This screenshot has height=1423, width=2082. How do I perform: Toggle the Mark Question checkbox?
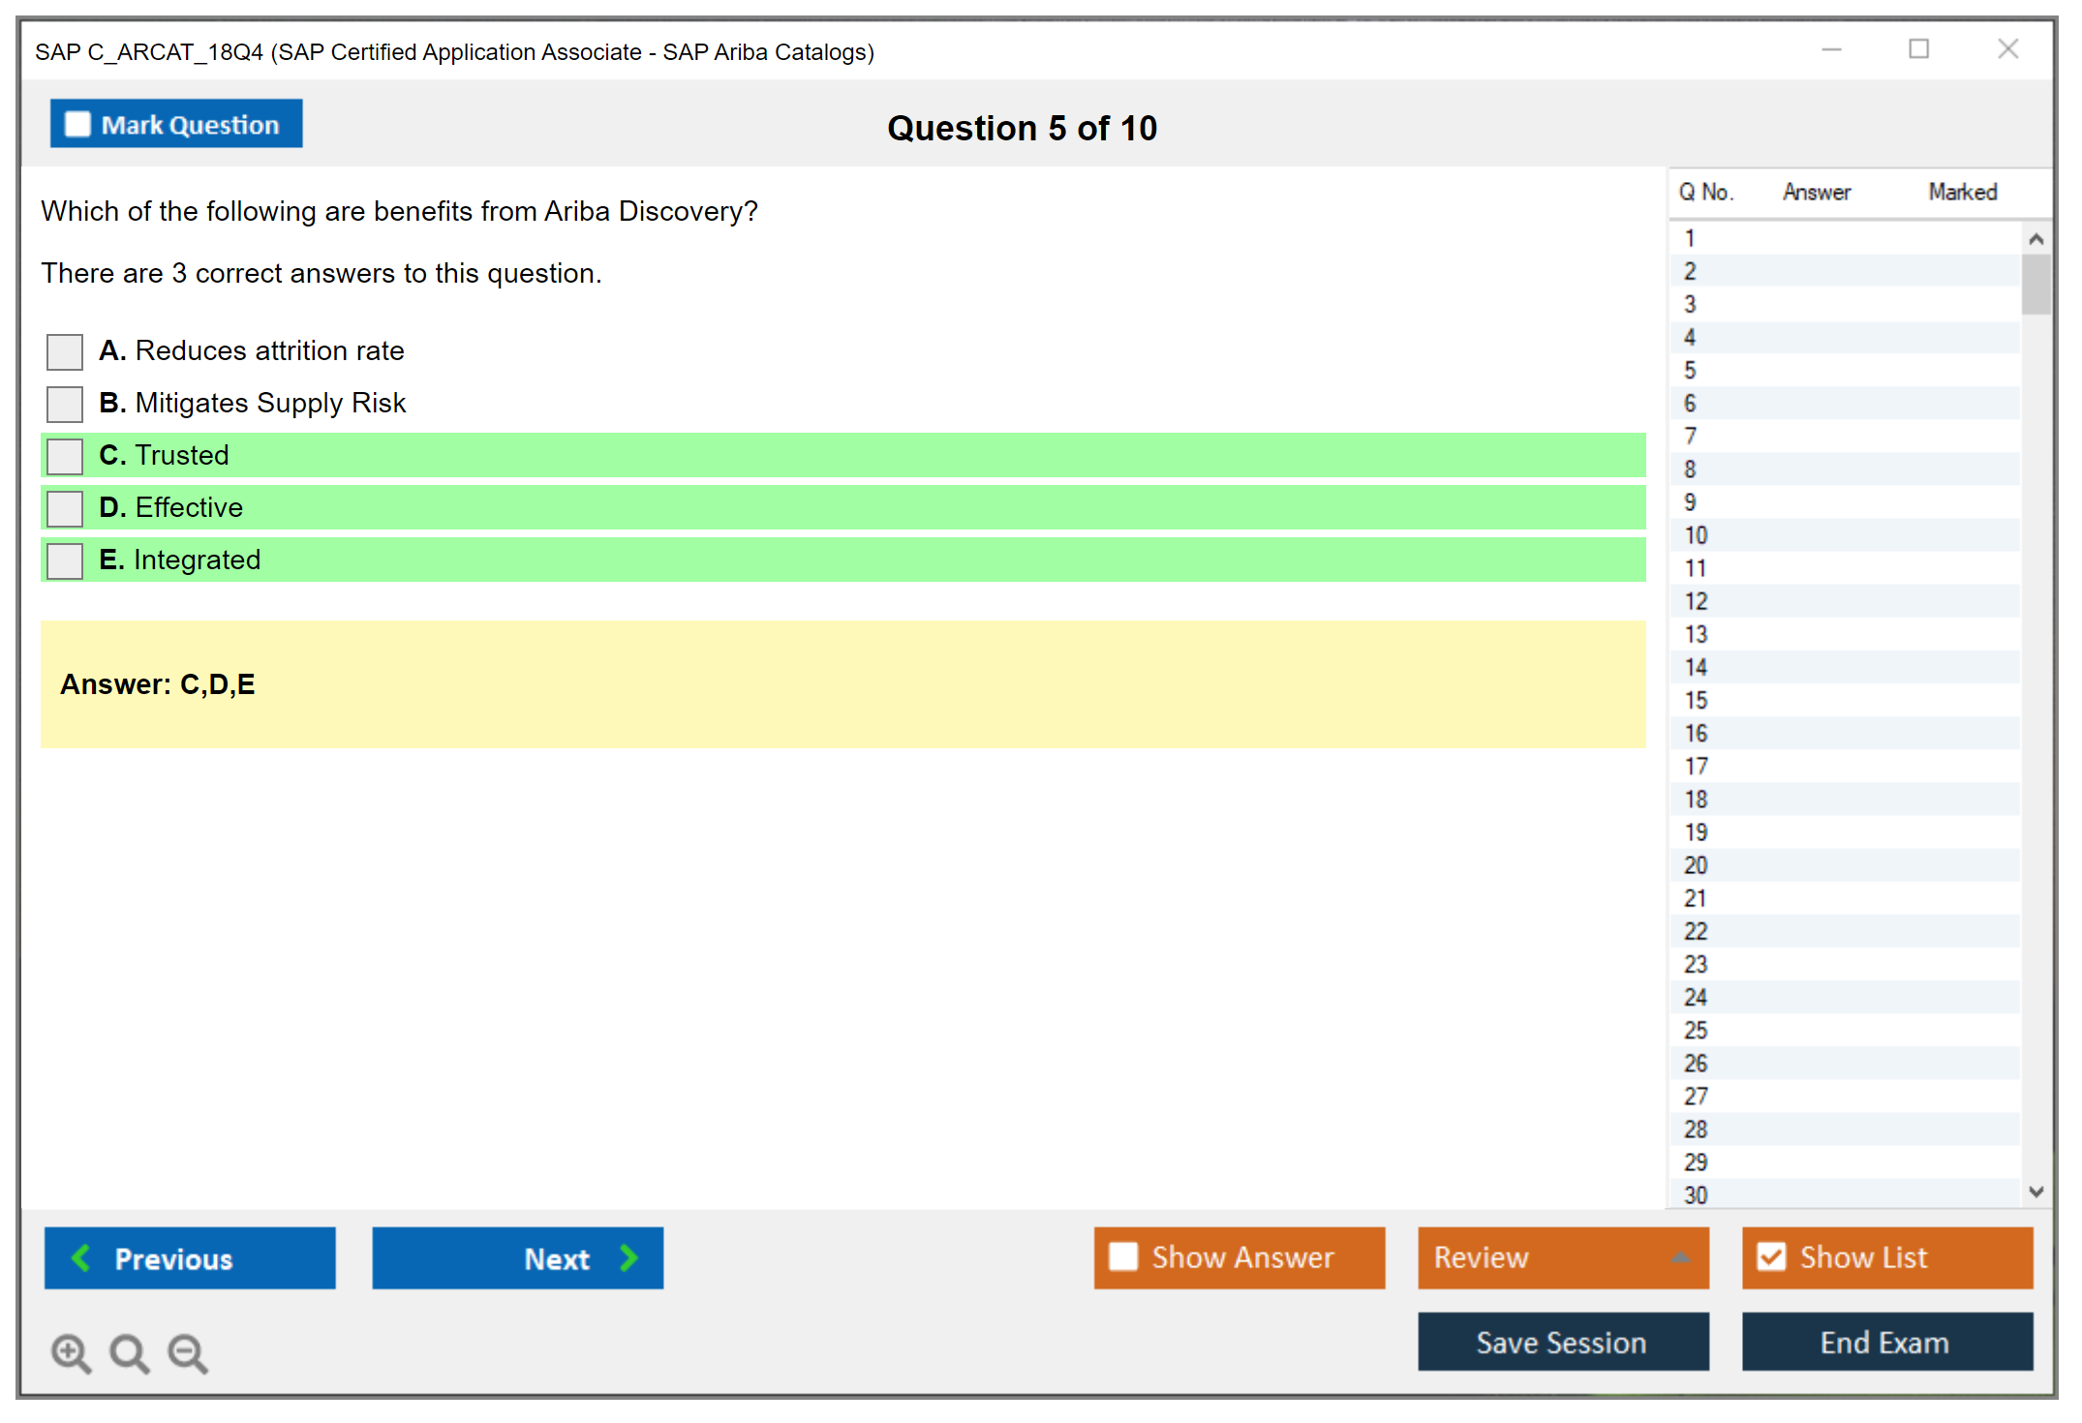click(77, 124)
